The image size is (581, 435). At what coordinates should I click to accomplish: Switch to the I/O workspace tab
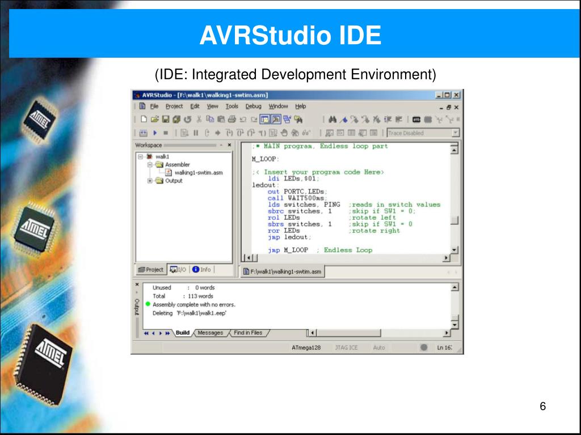178,270
